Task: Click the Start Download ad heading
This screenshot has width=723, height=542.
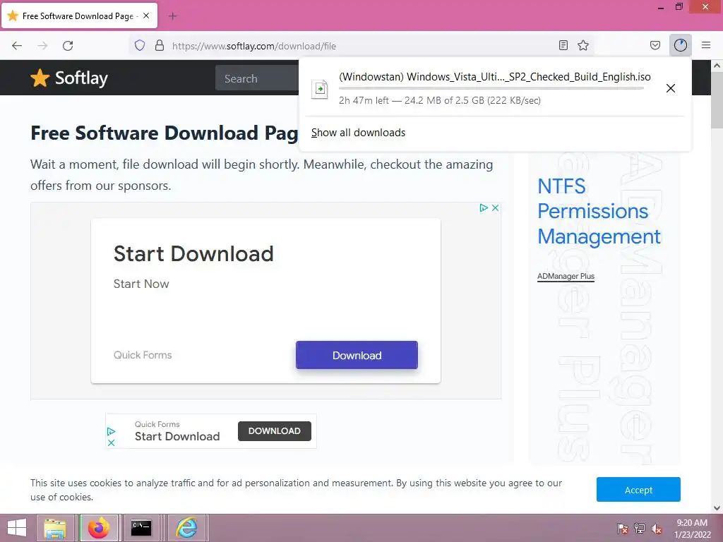Action: point(193,254)
